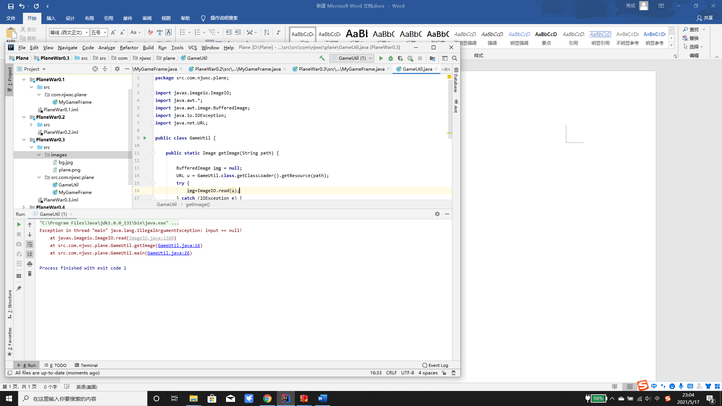
Task: Hide the Run tool window
Action: tap(447, 214)
